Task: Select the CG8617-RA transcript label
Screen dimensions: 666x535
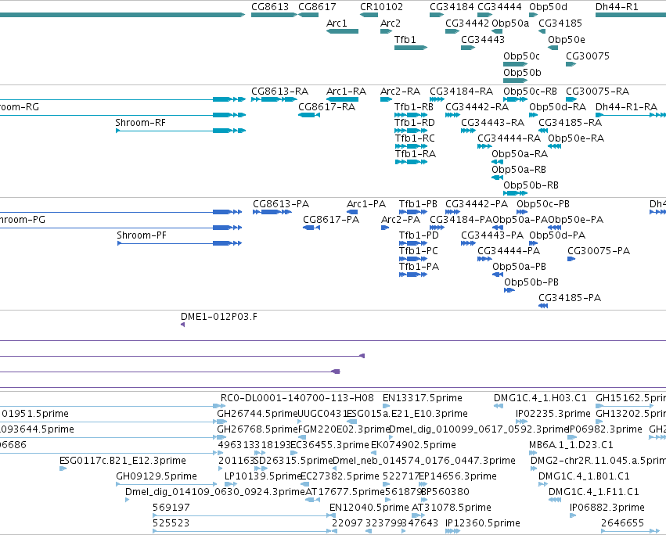Action: (326, 107)
